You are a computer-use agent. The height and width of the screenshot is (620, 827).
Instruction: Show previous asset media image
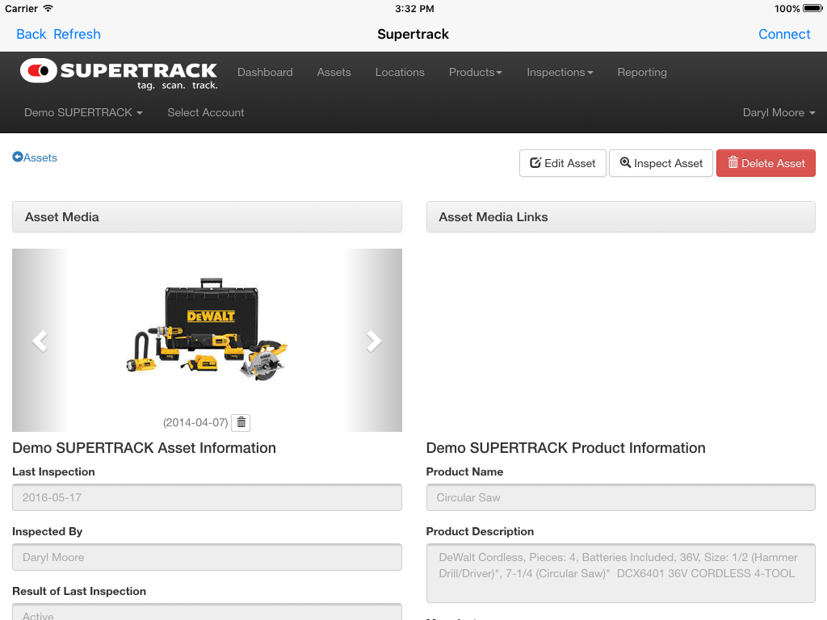point(40,341)
